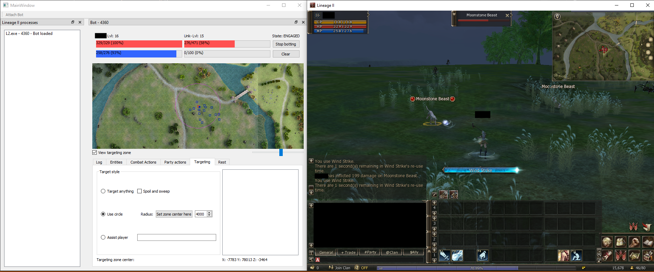Click the Clear button
Screen dimensions: 654x272
tap(286, 54)
